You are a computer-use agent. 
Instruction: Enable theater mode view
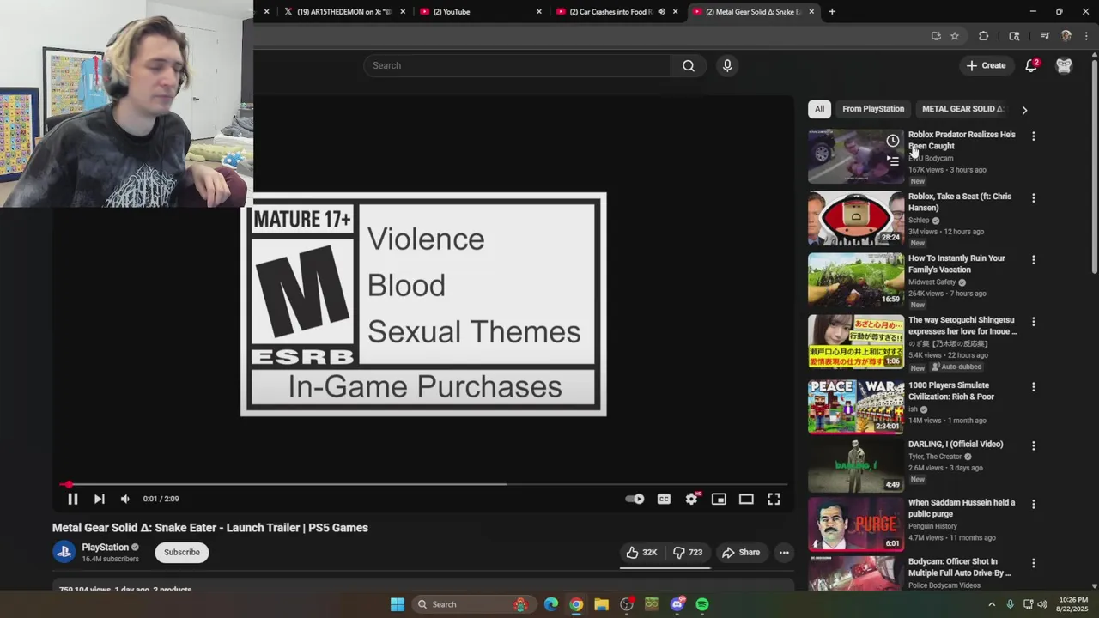click(x=746, y=499)
